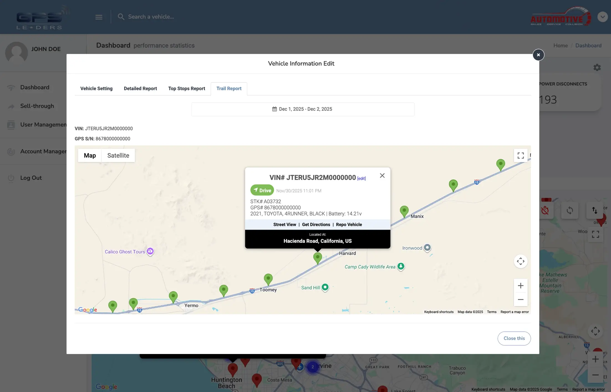Image resolution: width=611 pixels, height=392 pixels.
Task: Click the green marker near Manix
Action: [x=404, y=211]
